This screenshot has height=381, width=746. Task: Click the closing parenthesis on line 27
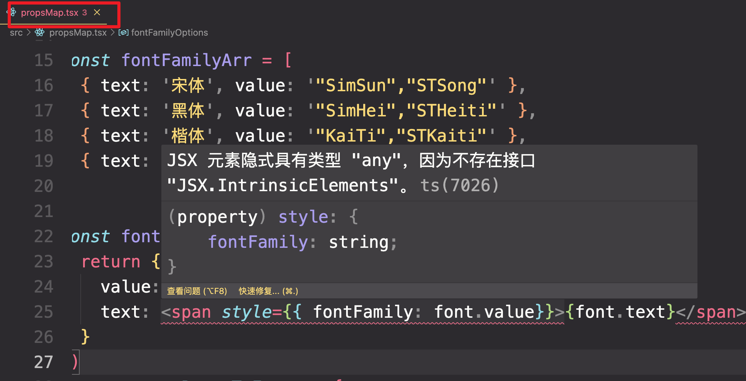coord(75,362)
